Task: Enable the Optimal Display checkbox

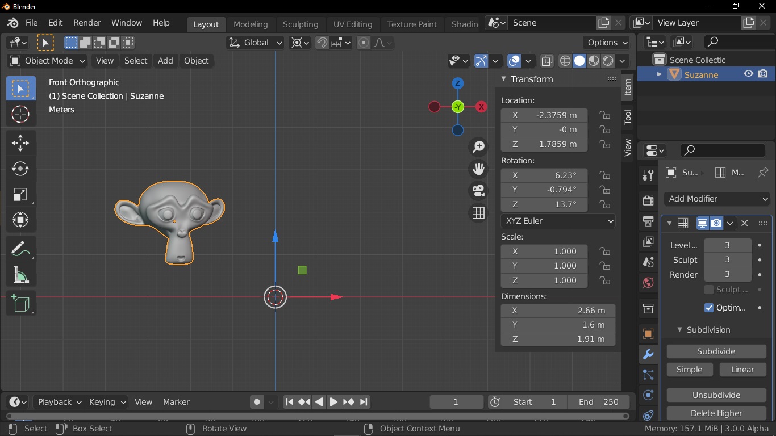Action: (x=709, y=308)
